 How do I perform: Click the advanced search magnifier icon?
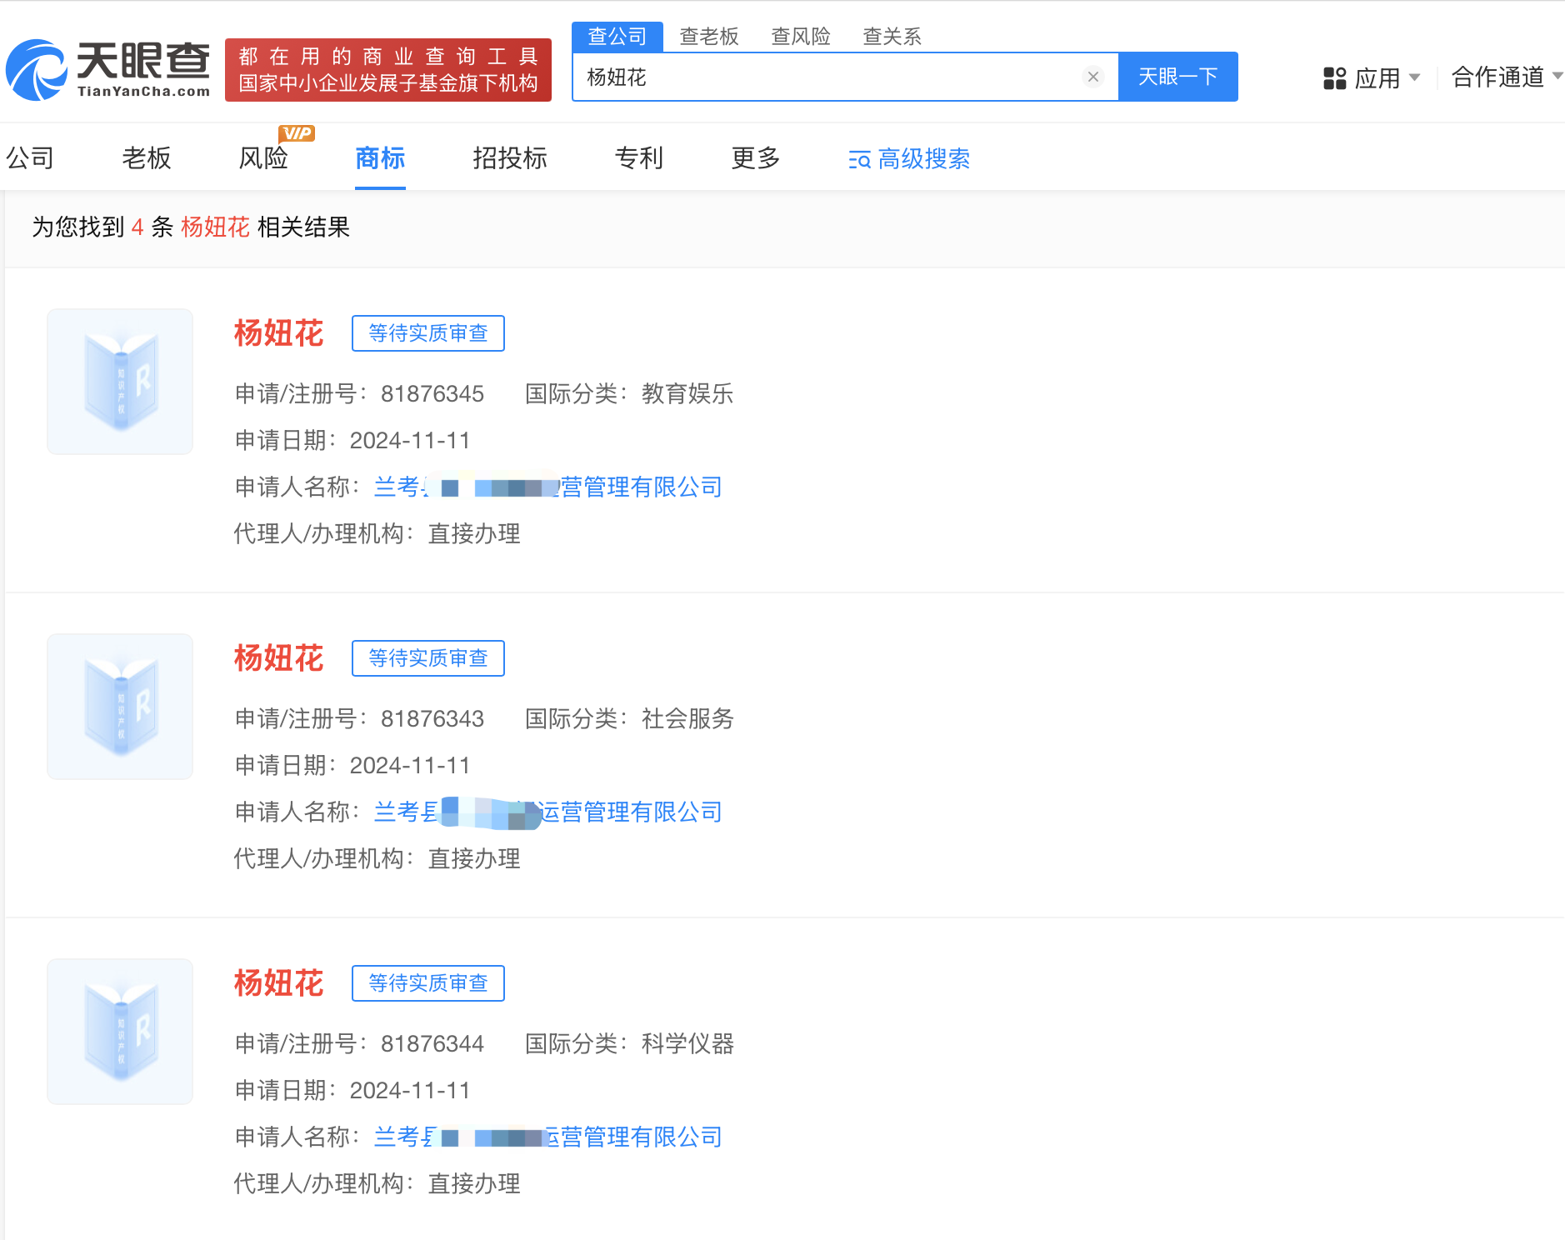[859, 159]
